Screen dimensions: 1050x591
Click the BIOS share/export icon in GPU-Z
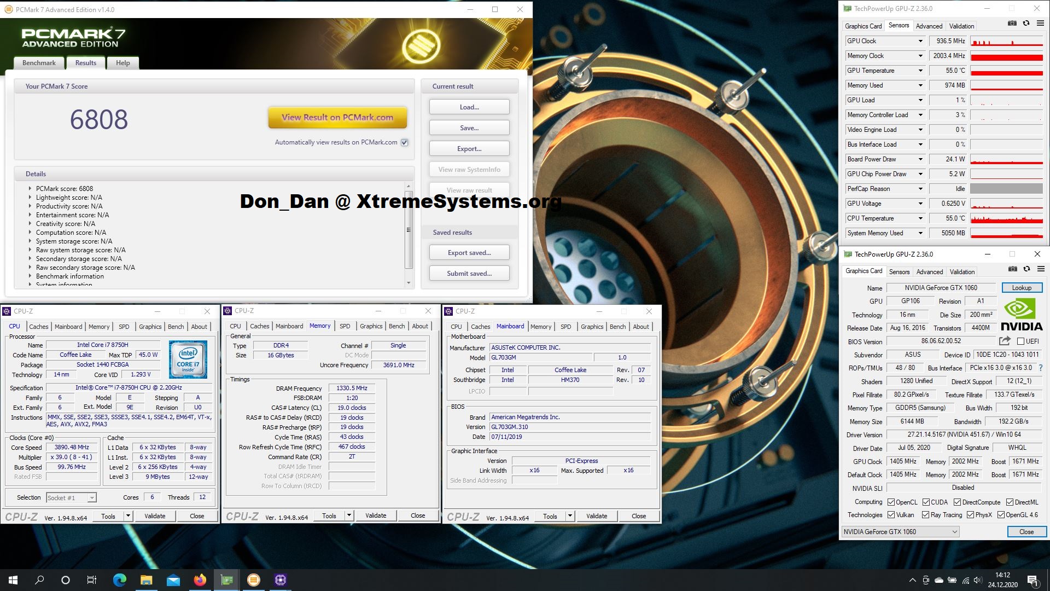tap(1005, 341)
